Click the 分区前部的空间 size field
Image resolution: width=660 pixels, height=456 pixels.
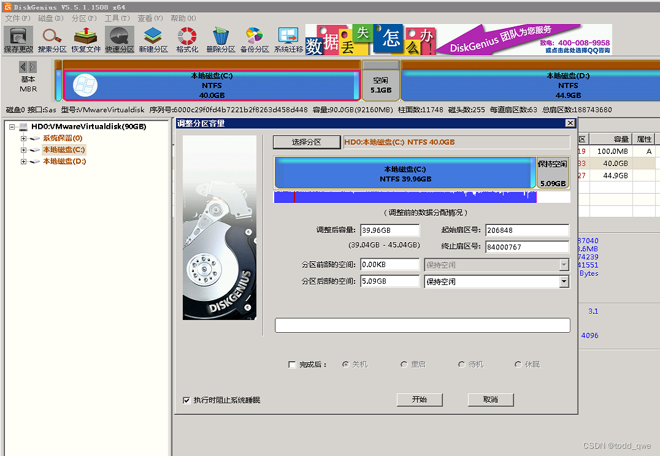pos(389,265)
